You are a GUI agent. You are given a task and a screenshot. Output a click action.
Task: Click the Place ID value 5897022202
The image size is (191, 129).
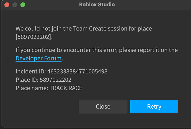coord(56,80)
